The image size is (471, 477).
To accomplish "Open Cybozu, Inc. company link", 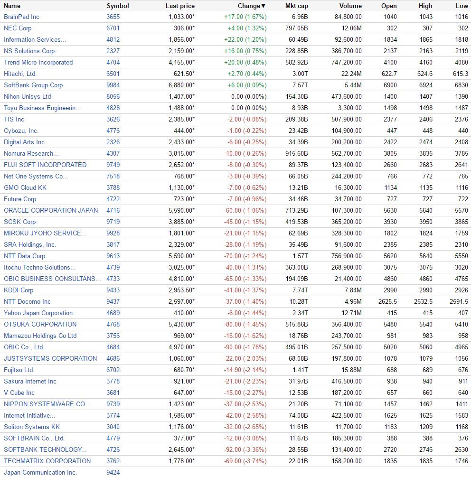I will tap(21, 131).
